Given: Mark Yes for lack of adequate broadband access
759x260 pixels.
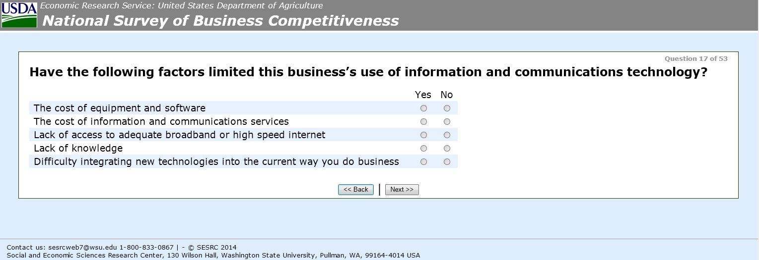Looking at the screenshot, I should (423, 135).
